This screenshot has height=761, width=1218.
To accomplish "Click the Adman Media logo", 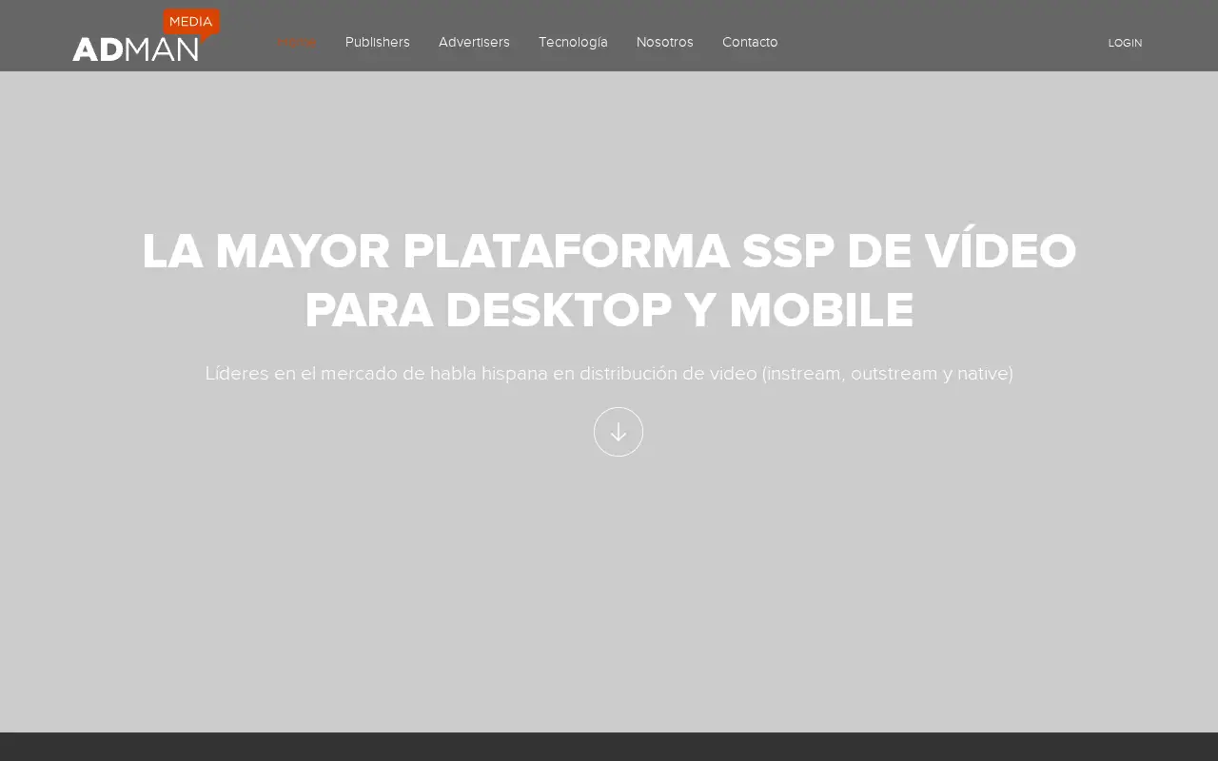I will pyautogui.click(x=146, y=35).
